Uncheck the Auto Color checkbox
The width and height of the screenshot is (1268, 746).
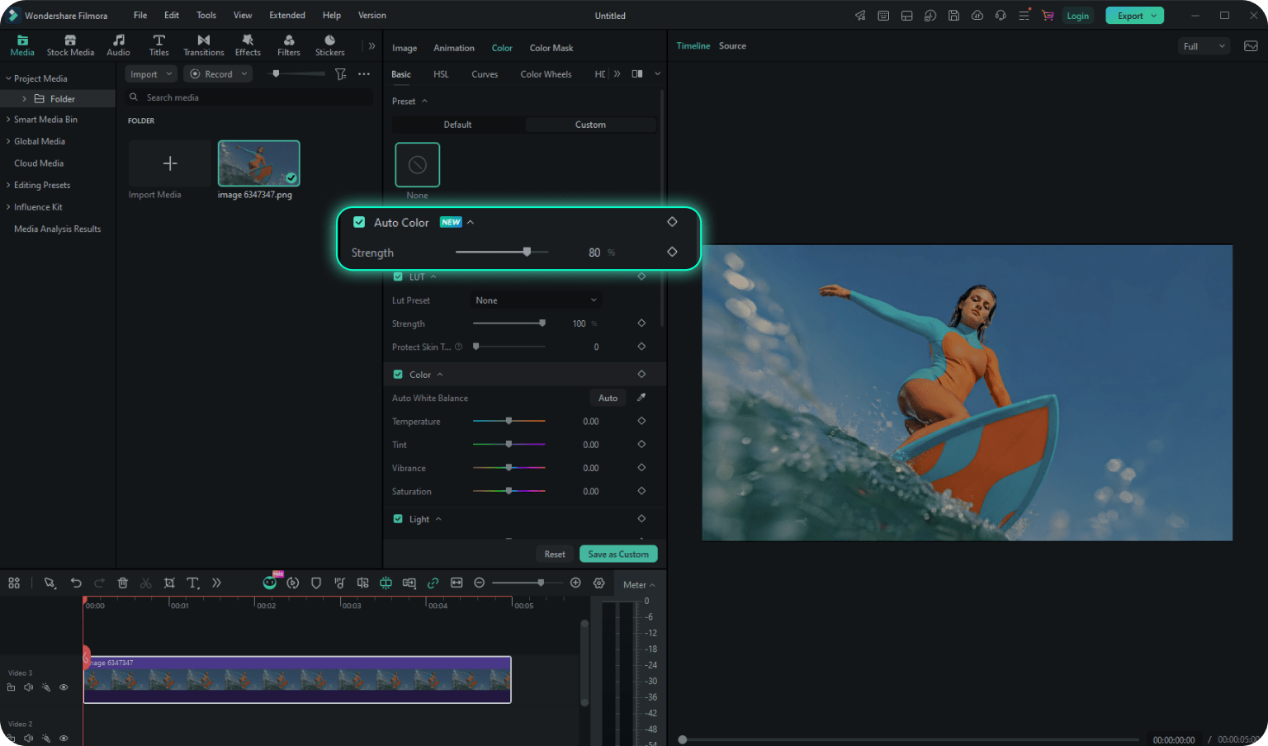359,222
